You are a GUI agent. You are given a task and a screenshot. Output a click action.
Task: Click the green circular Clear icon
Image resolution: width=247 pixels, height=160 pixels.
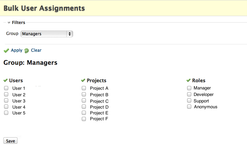(x=26, y=51)
